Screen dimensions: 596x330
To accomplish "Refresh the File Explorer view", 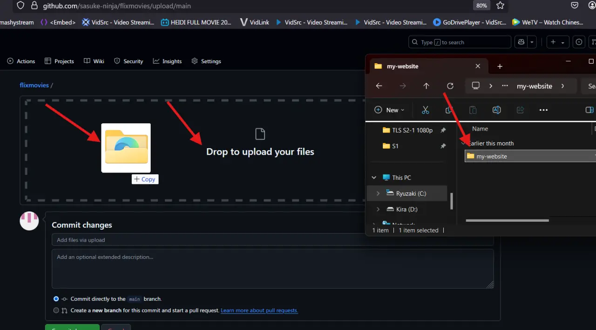I will click(x=450, y=86).
